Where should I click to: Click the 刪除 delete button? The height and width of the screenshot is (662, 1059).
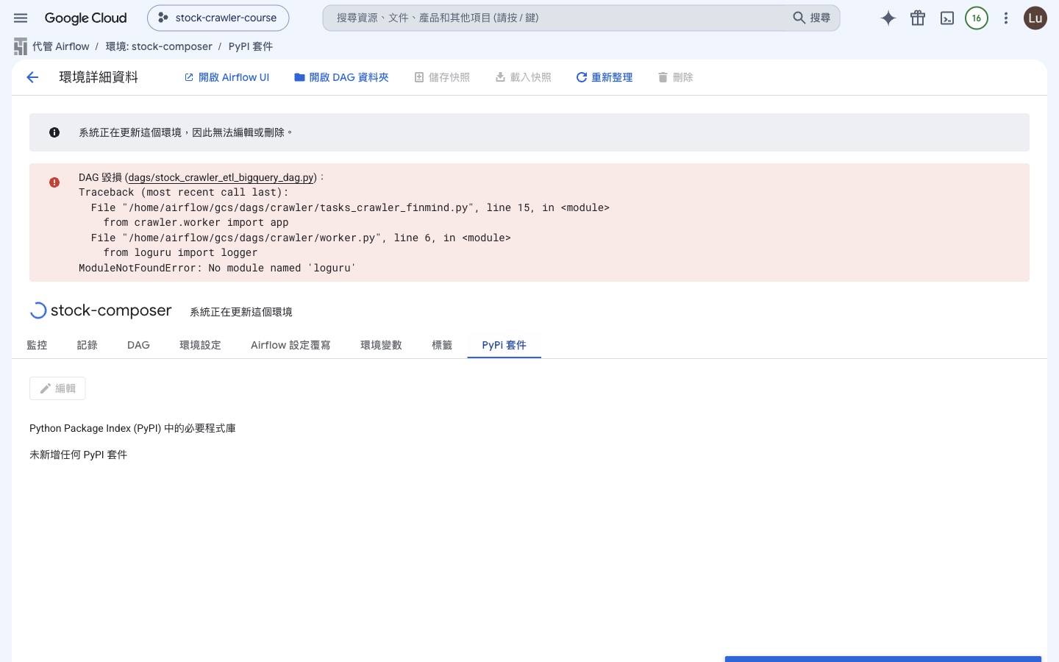pos(675,77)
